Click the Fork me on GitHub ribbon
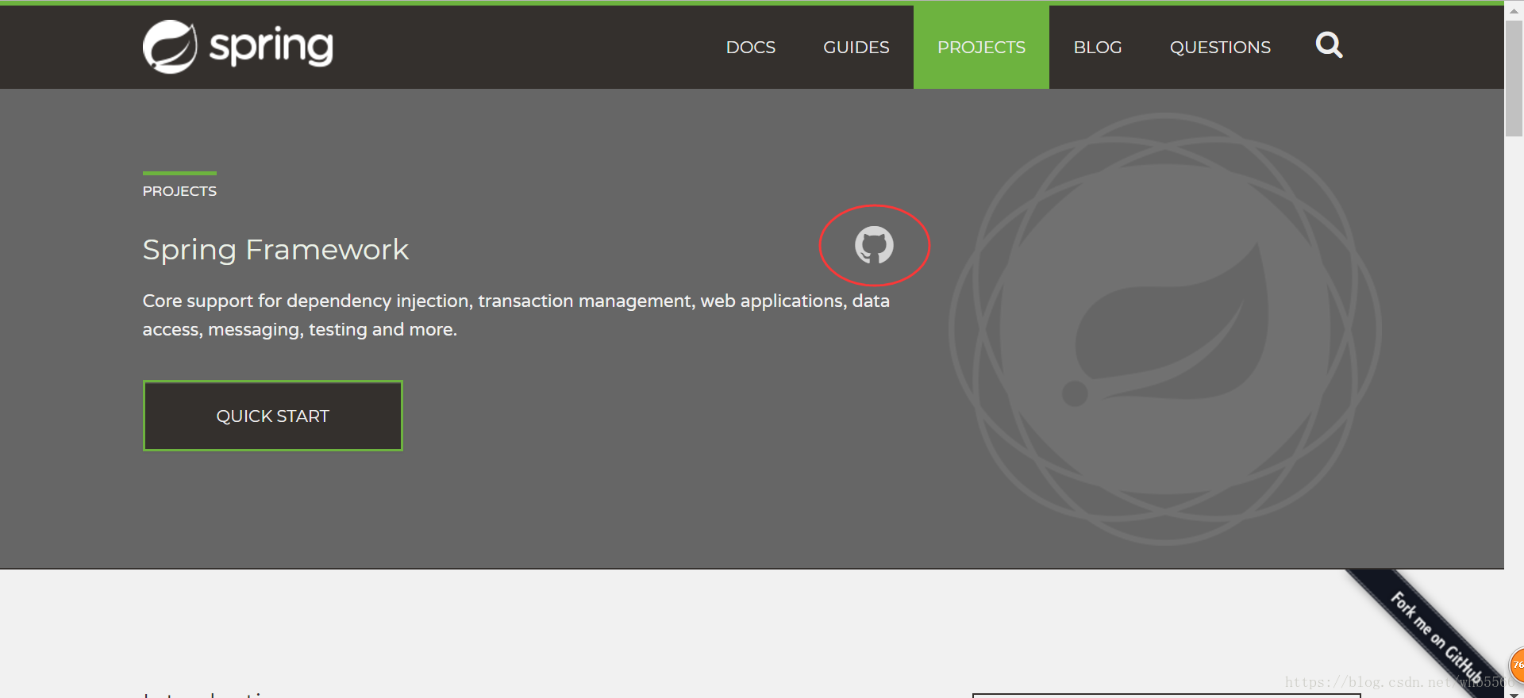 tap(1437, 639)
